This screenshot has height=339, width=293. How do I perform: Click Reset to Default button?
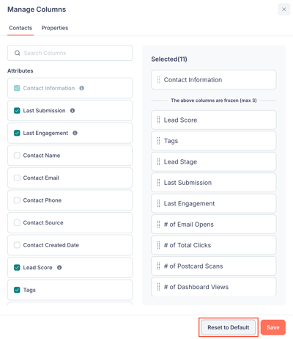229,327
